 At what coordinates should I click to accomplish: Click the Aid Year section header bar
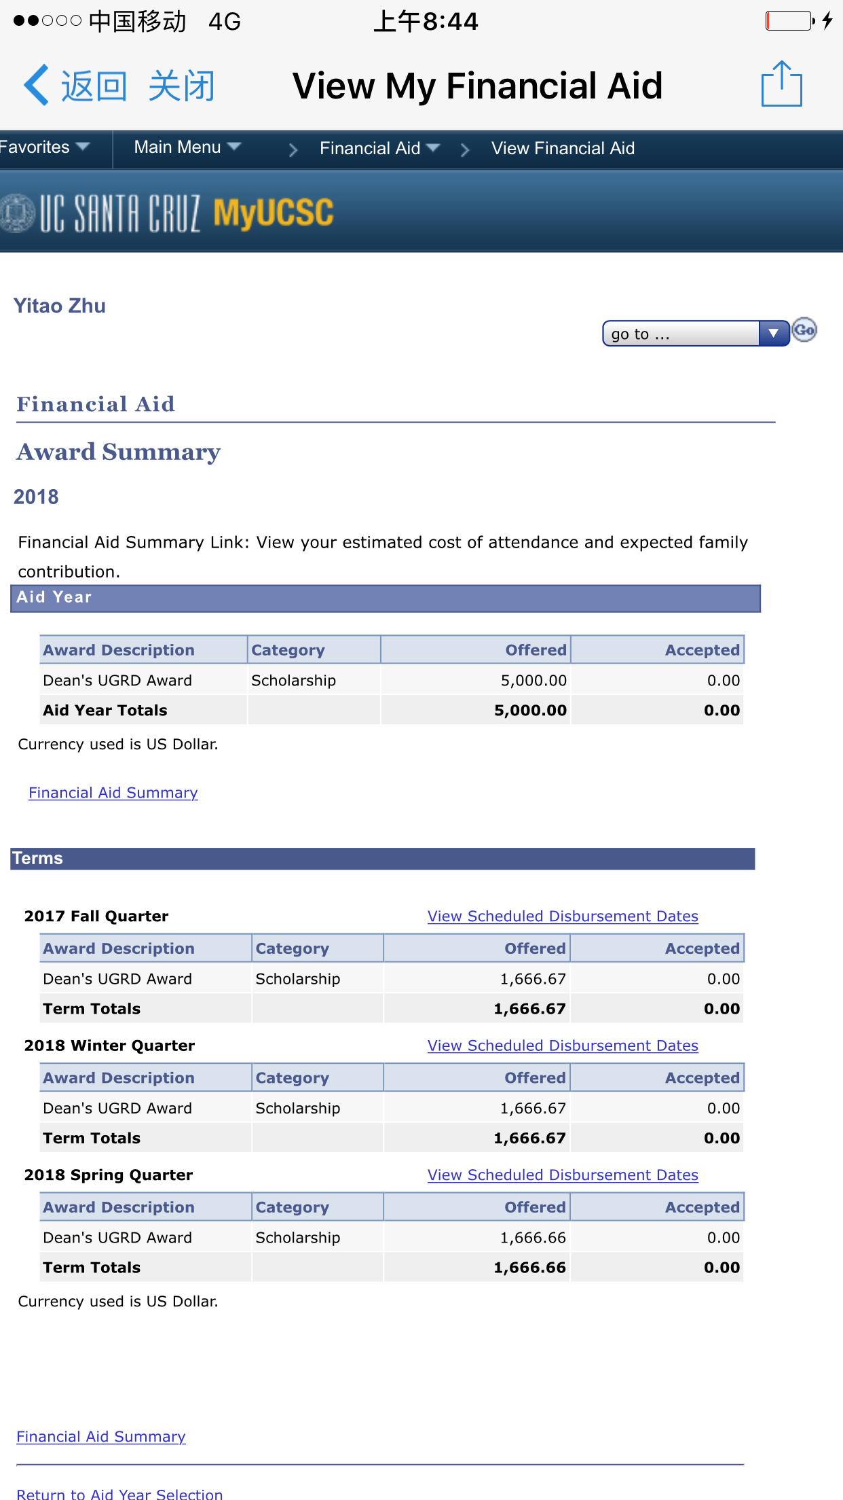[x=385, y=598]
